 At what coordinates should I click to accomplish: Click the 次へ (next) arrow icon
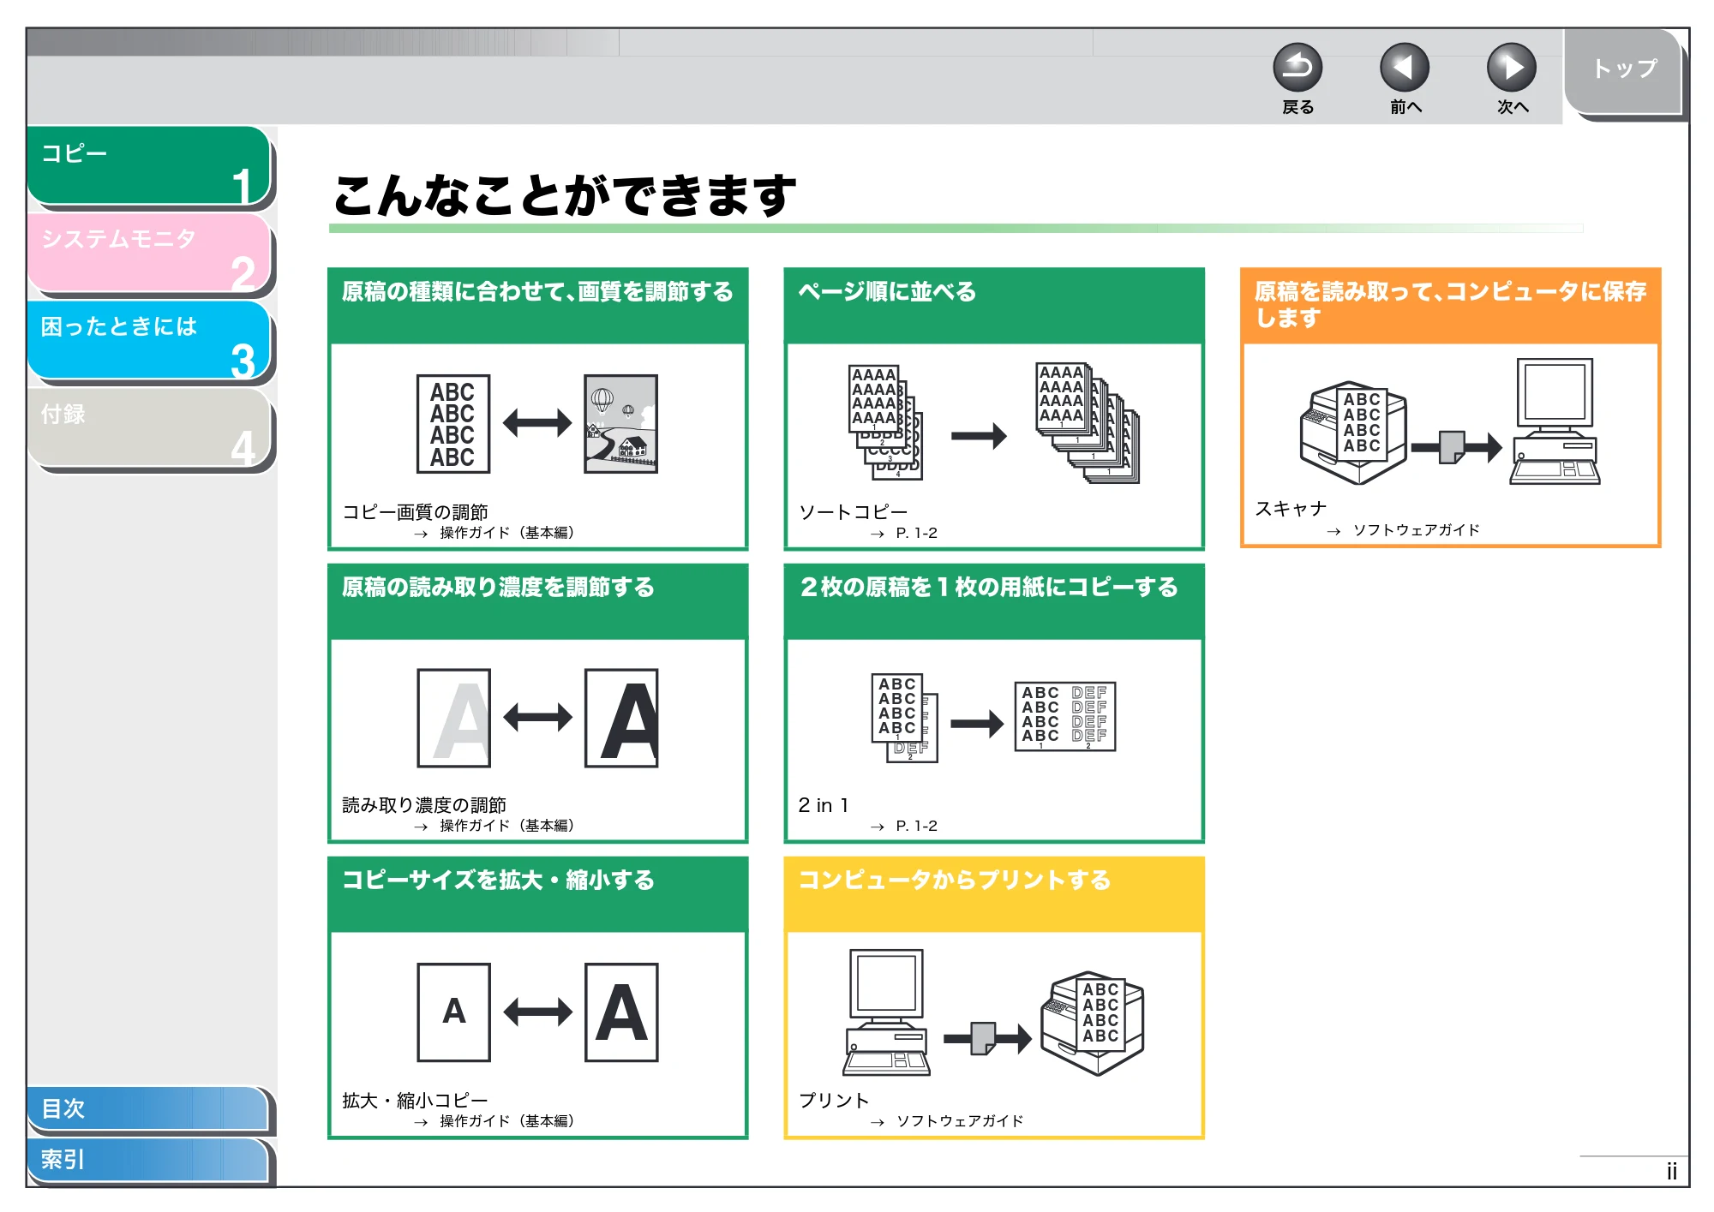tap(1512, 68)
